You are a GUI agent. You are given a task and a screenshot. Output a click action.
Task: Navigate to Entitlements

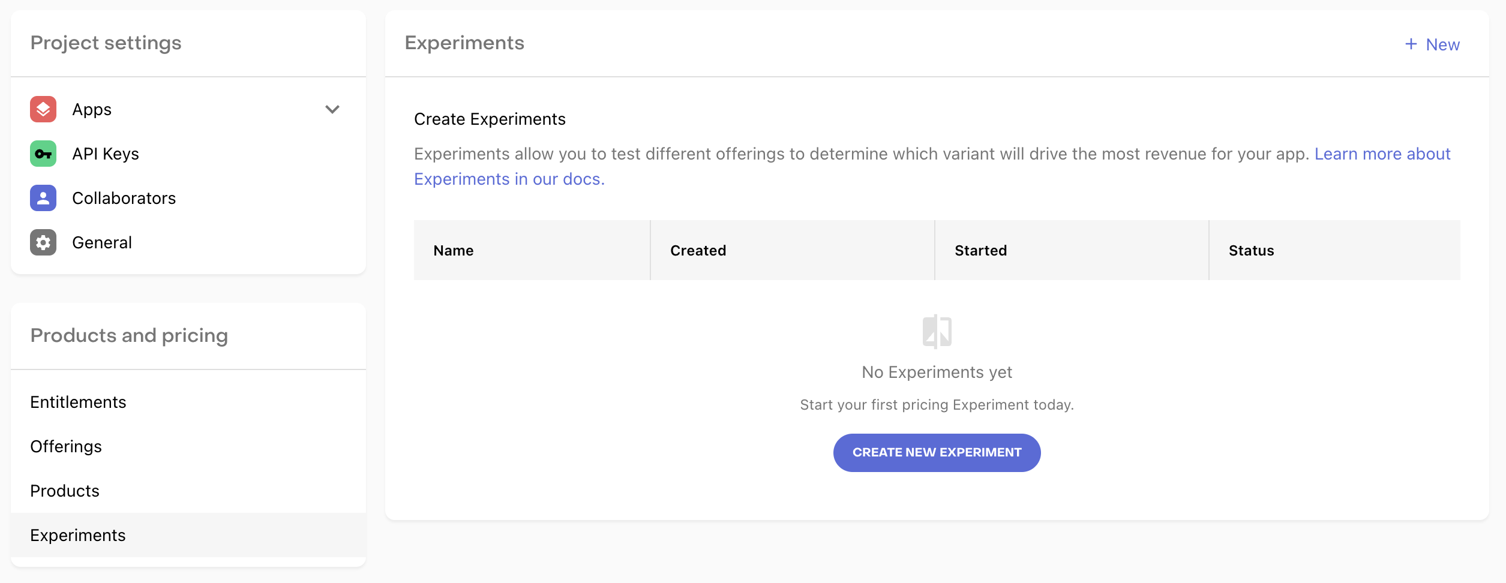coord(78,402)
